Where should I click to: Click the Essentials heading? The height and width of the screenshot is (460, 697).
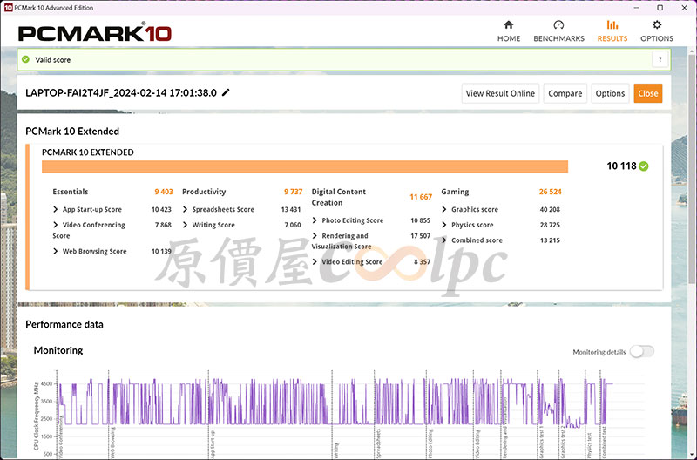click(71, 192)
